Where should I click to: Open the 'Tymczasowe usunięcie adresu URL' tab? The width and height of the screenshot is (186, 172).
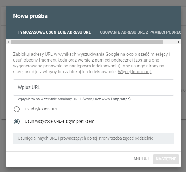[54, 32]
